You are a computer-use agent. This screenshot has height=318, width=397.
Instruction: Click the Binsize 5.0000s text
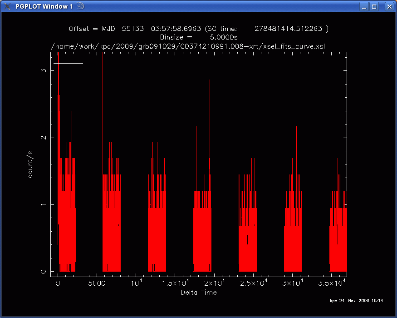coord(199,37)
